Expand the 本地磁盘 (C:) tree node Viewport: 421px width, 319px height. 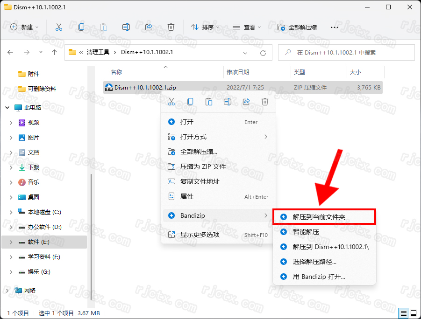11,212
